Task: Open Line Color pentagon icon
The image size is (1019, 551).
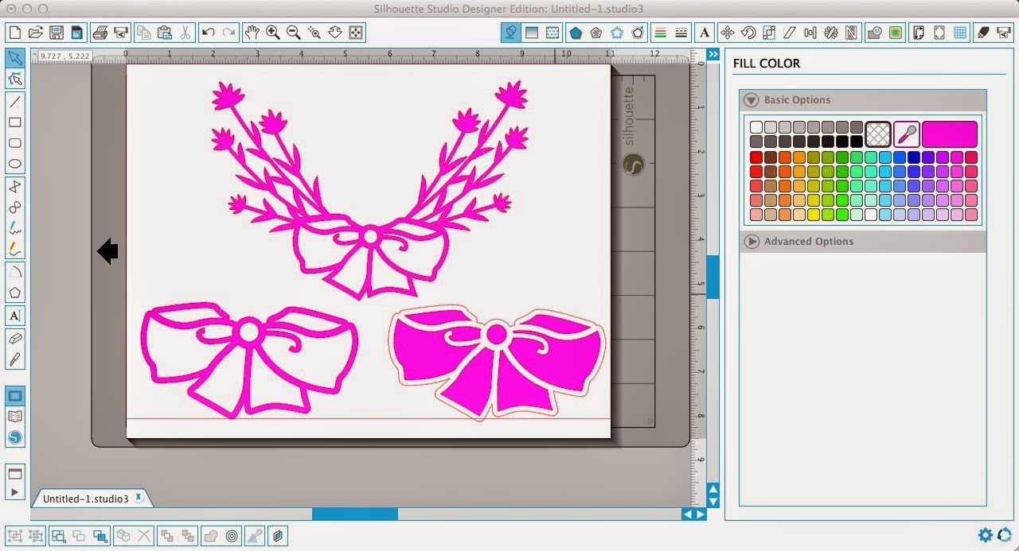Action: pyautogui.click(x=576, y=33)
